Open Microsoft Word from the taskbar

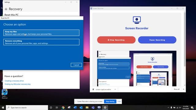(75, 108)
